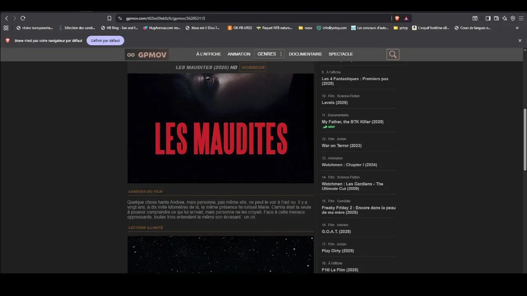The image size is (527, 296).
Task: Open 'Les 4 Fantastiques : Premiers pas (2025)'
Action: pyautogui.click(x=355, y=81)
